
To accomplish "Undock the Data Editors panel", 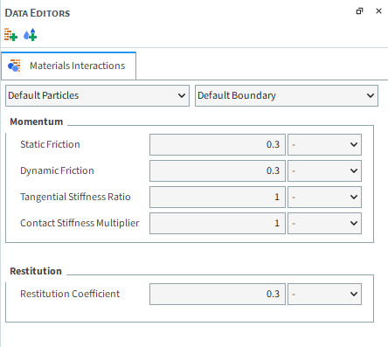I will [359, 11].
